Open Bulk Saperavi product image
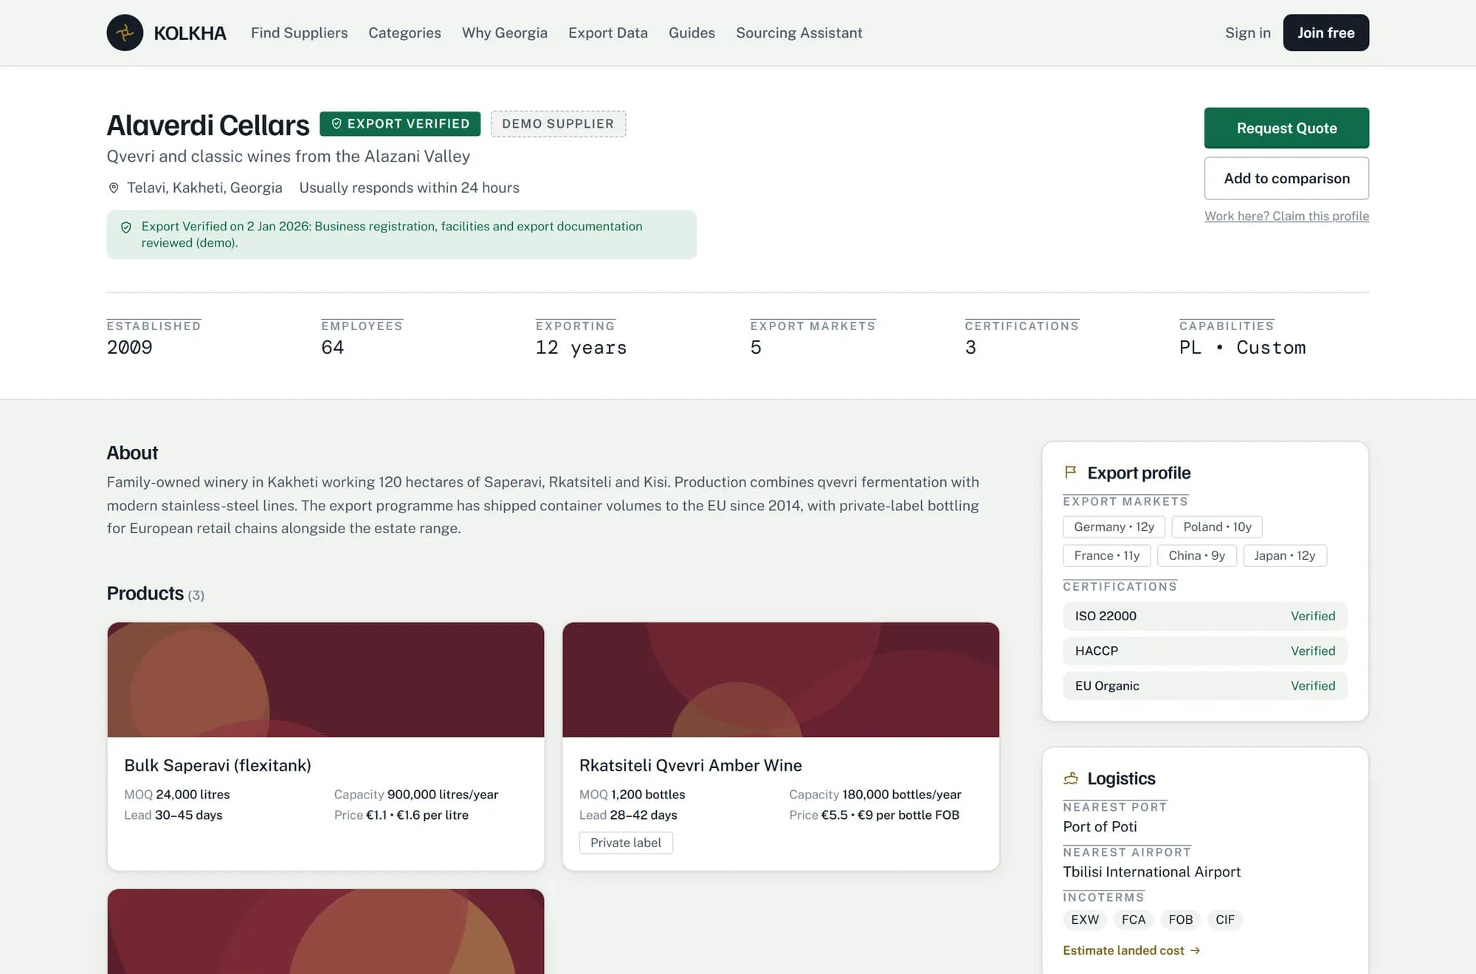The image size is (1476, 974). (x=325, y=679)
